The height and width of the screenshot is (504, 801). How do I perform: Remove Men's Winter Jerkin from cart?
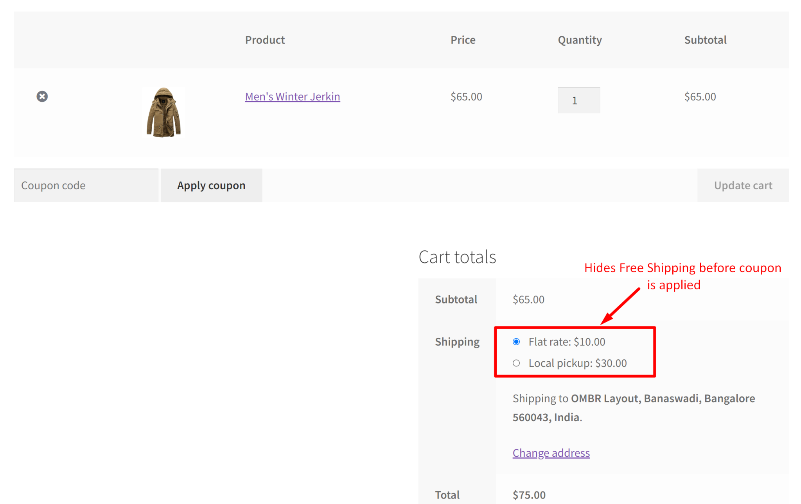pos(42,97)
